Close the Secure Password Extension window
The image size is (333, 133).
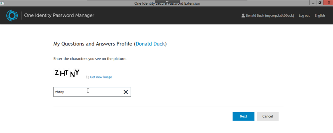point(328,3)
